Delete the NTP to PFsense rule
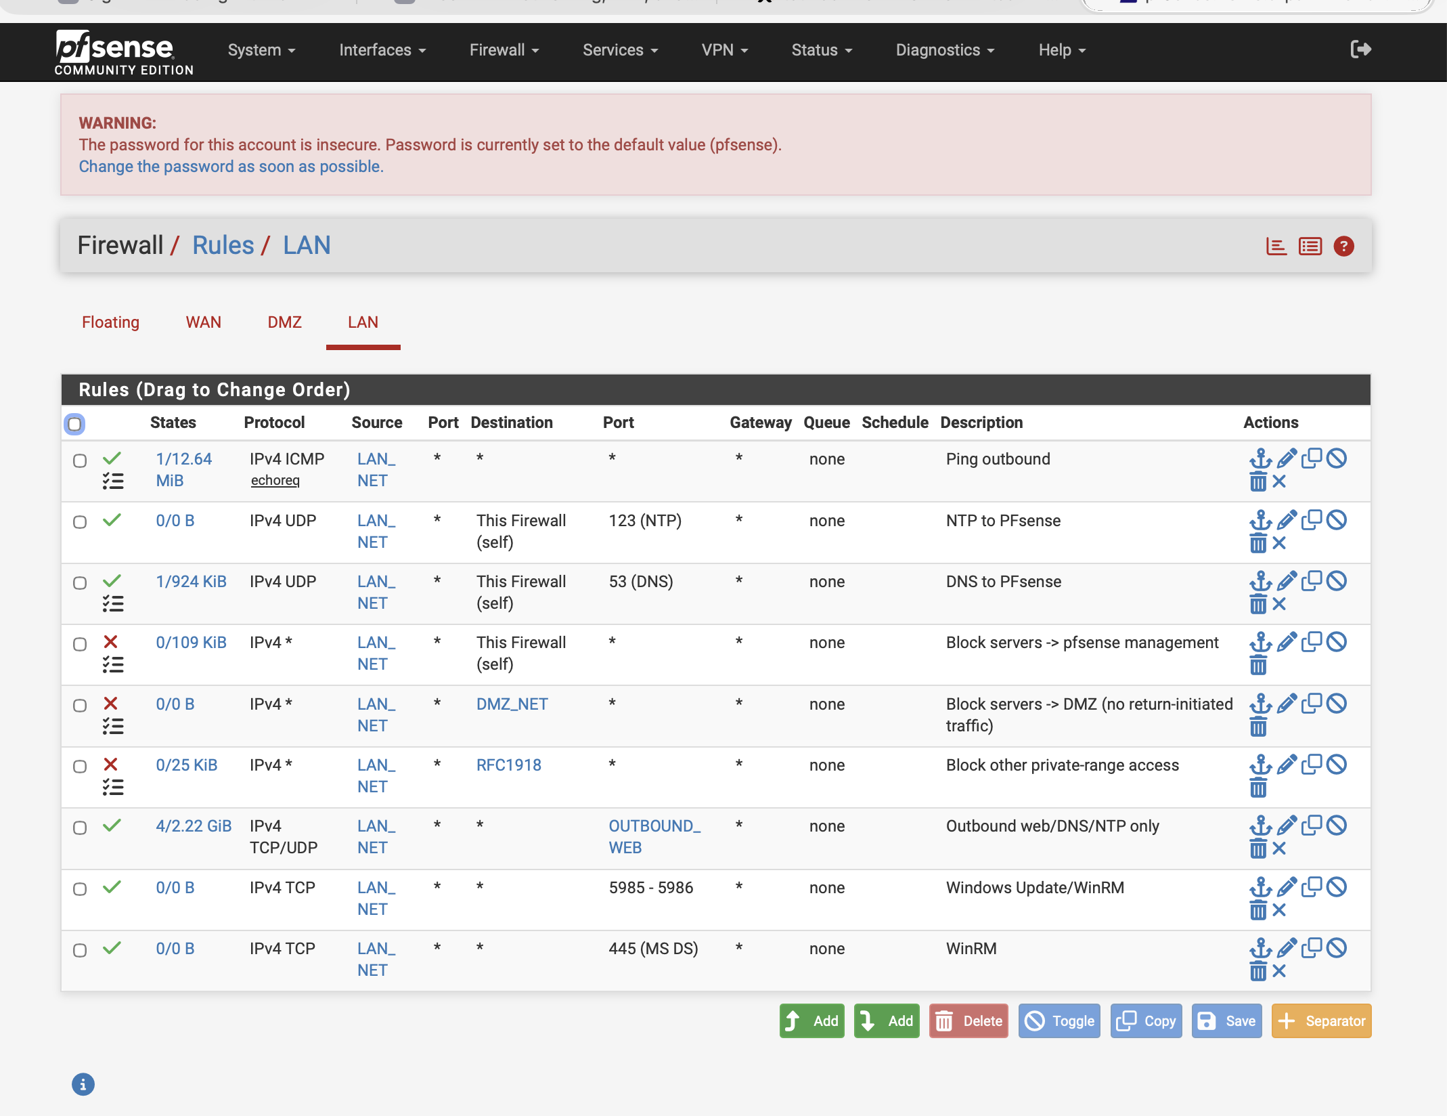1447x1116 pixels. tap(1258, 544)
